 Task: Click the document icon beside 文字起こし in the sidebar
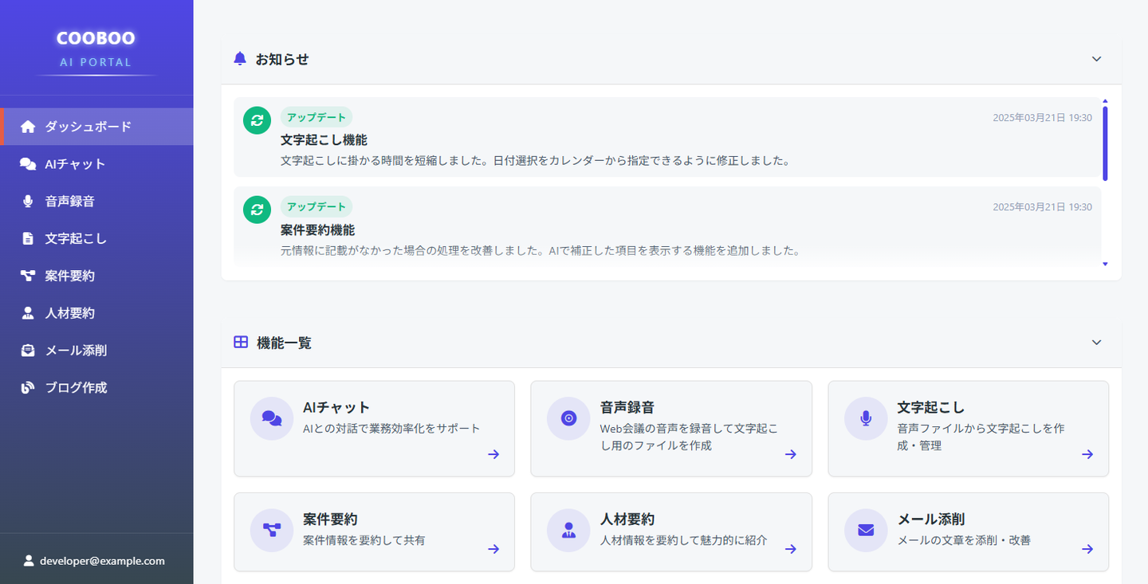(x=28, y=238)
